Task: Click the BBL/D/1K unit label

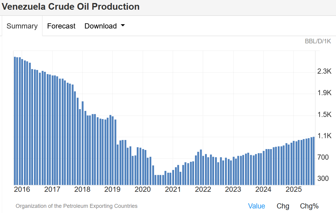Action: pyautogui.click(x=318, y=41)
